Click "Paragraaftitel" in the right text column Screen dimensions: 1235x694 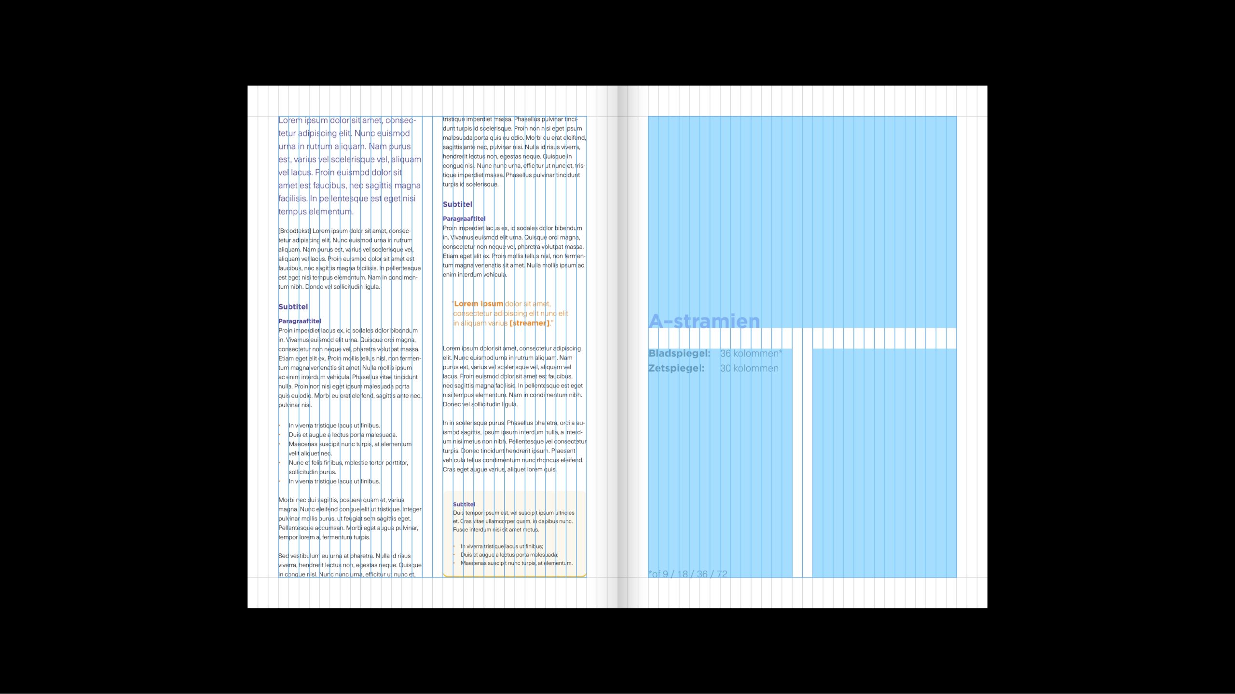(464, 218)
